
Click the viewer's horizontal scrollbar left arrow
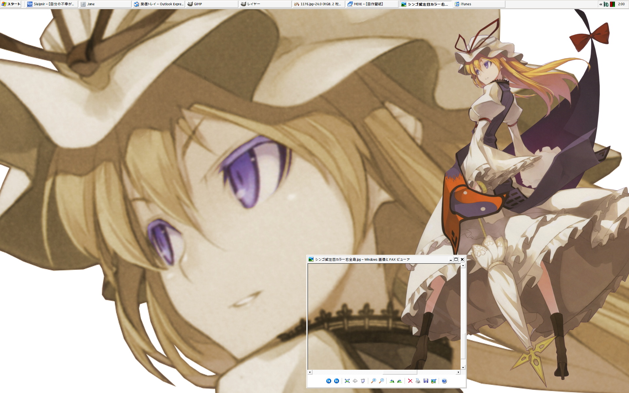coord(310,372)
